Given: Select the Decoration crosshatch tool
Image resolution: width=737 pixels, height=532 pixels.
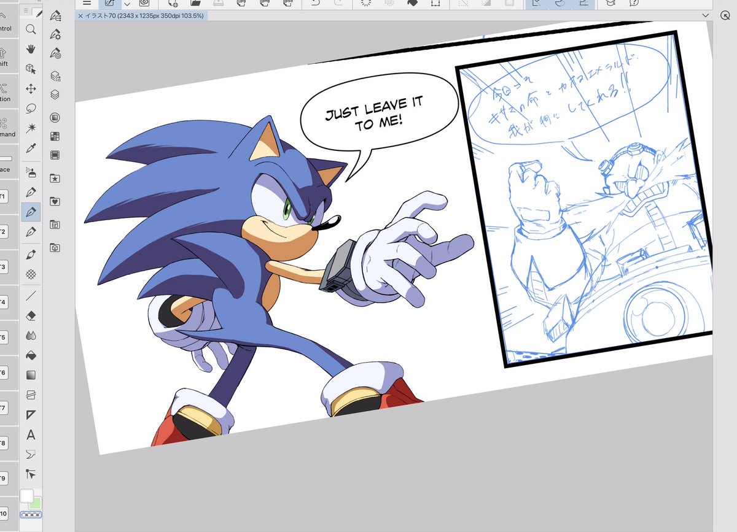Looking at the screenshot, I should (31, 274).
